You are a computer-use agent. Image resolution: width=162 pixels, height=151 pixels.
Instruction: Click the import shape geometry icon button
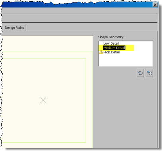click(x=140, y=73)
